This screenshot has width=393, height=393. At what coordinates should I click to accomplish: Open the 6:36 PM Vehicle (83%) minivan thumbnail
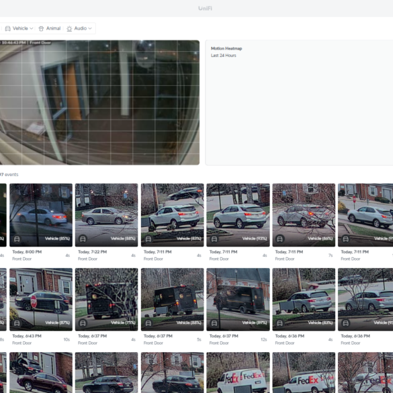coord(304,299)
